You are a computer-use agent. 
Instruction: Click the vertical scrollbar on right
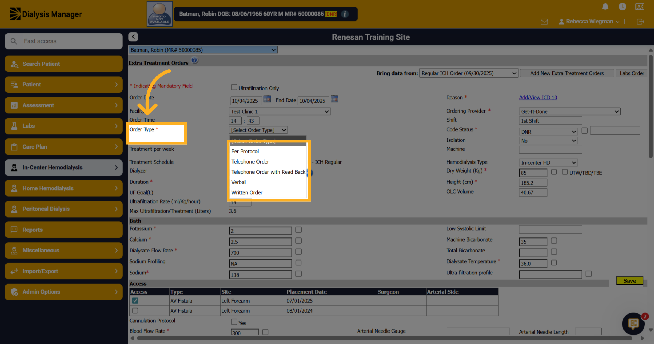point(651,106)
